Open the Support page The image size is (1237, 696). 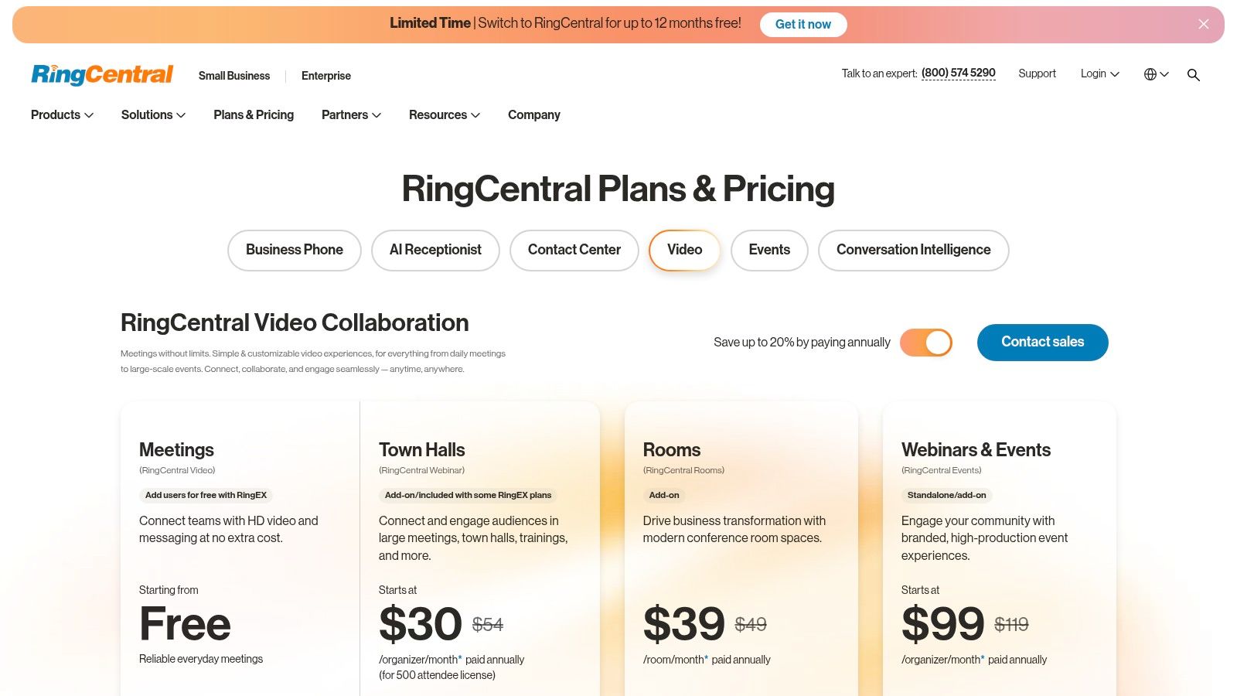coord(1036,73)
